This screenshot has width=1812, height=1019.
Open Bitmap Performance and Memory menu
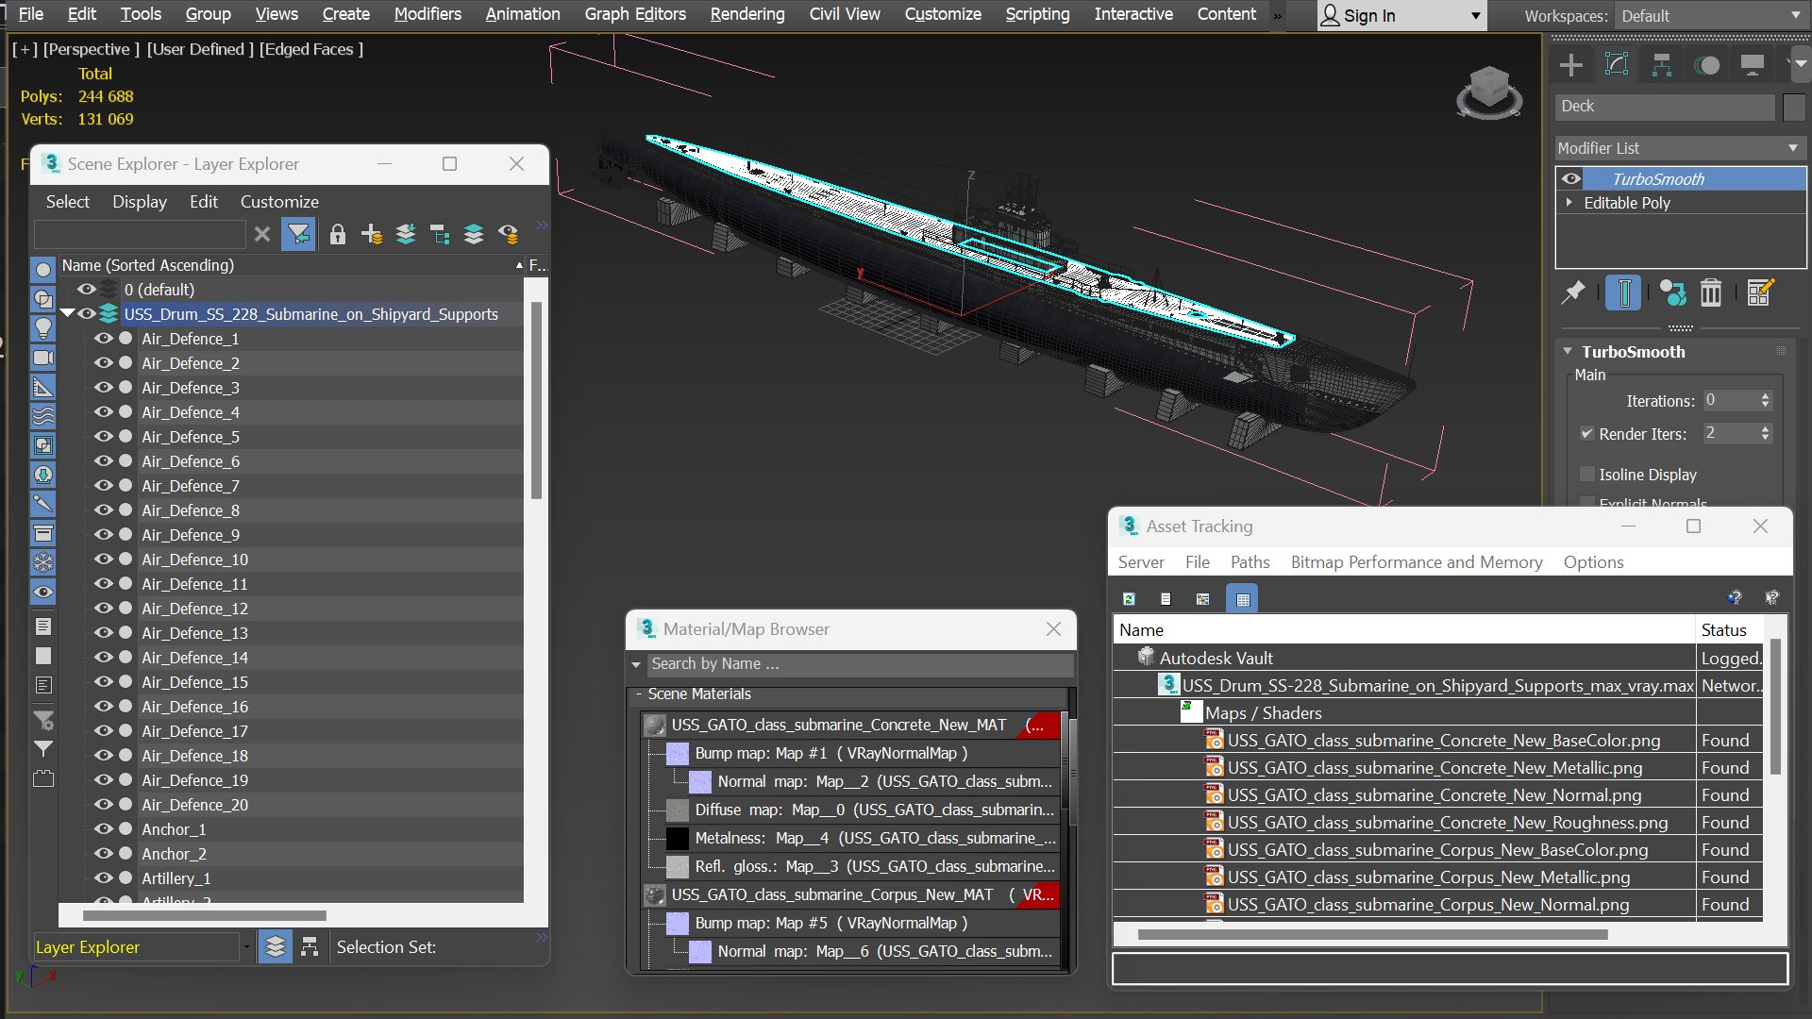click(1417, 562)
